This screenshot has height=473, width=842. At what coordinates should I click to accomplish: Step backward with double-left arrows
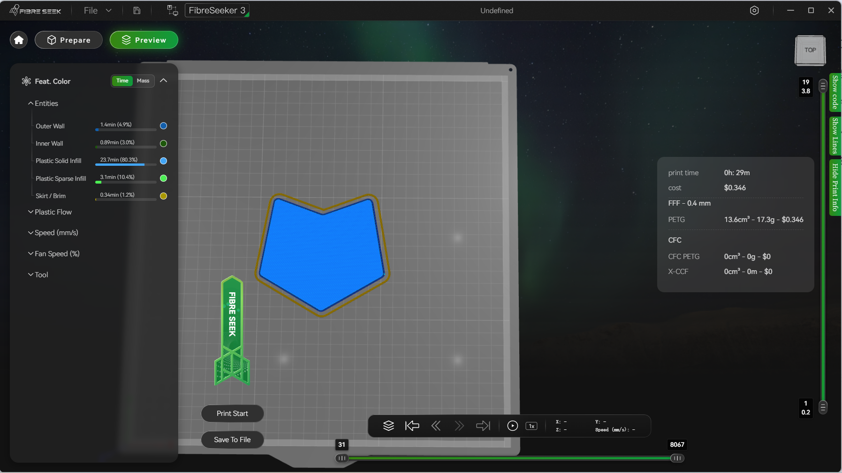pos(436,426)
